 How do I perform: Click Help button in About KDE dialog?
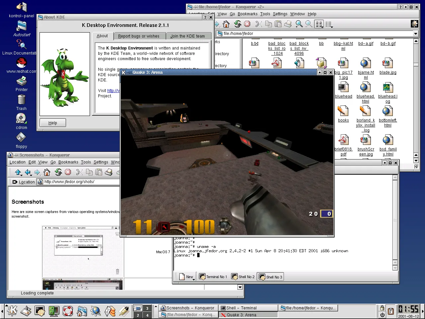point(53,123)
